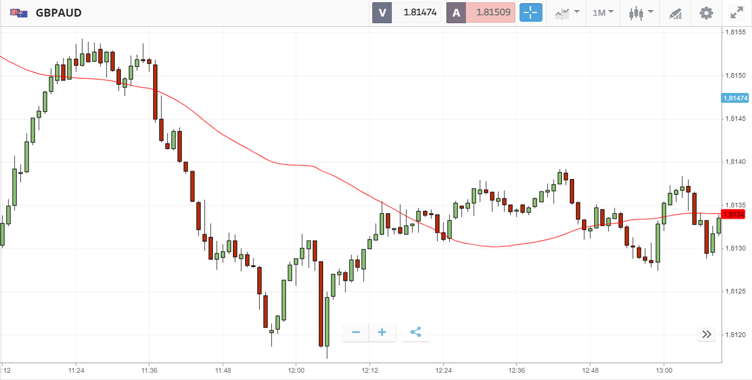Click the 1,8150 price axis label

click(735, 76)
